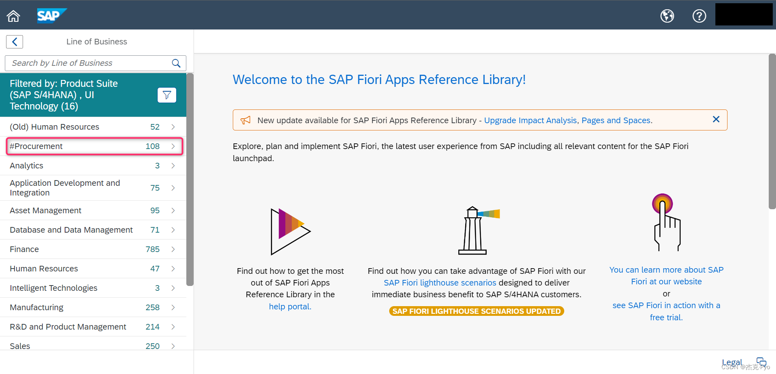The height and width of the screenshot is (374, 776).
Task: Click the SAP home icon in header
Action: (13, 16)
